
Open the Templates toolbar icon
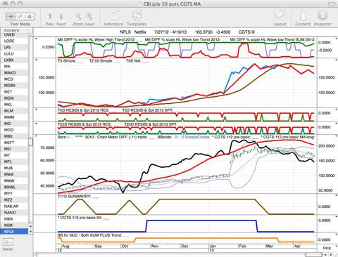137,15
